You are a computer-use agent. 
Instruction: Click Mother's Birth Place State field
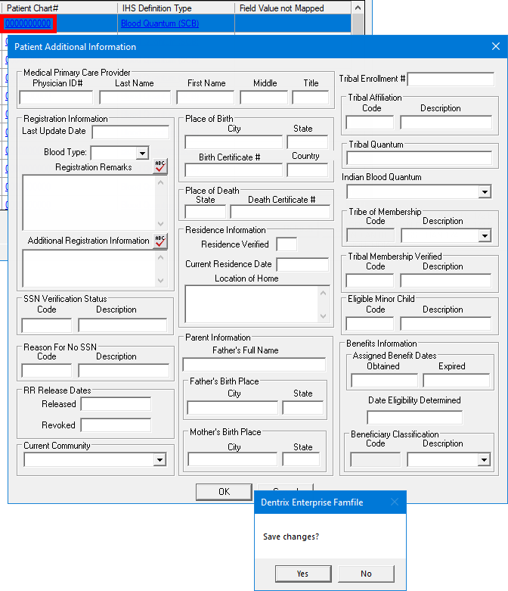301,459
